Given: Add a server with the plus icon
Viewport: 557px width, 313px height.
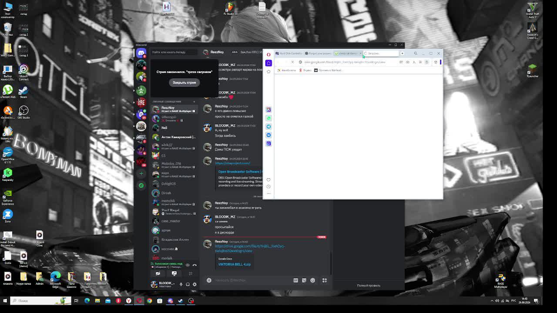Looking at the screenshot, I should [141, 173].
